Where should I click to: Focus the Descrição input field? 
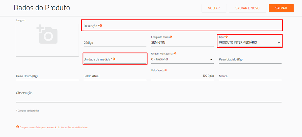coord(183,26)
